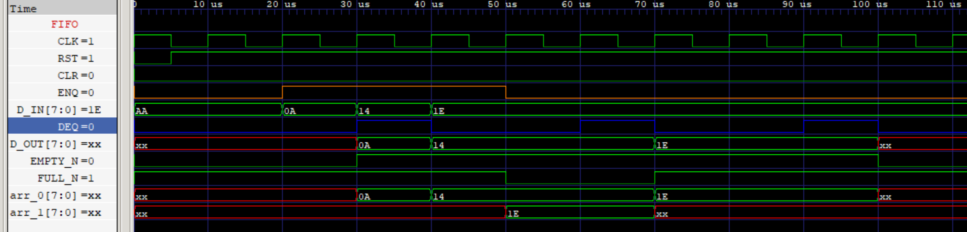Viewport: 967px width, 232px height.
Task: Select the CLK signal in signal list
Action: [x=75, y=41]
